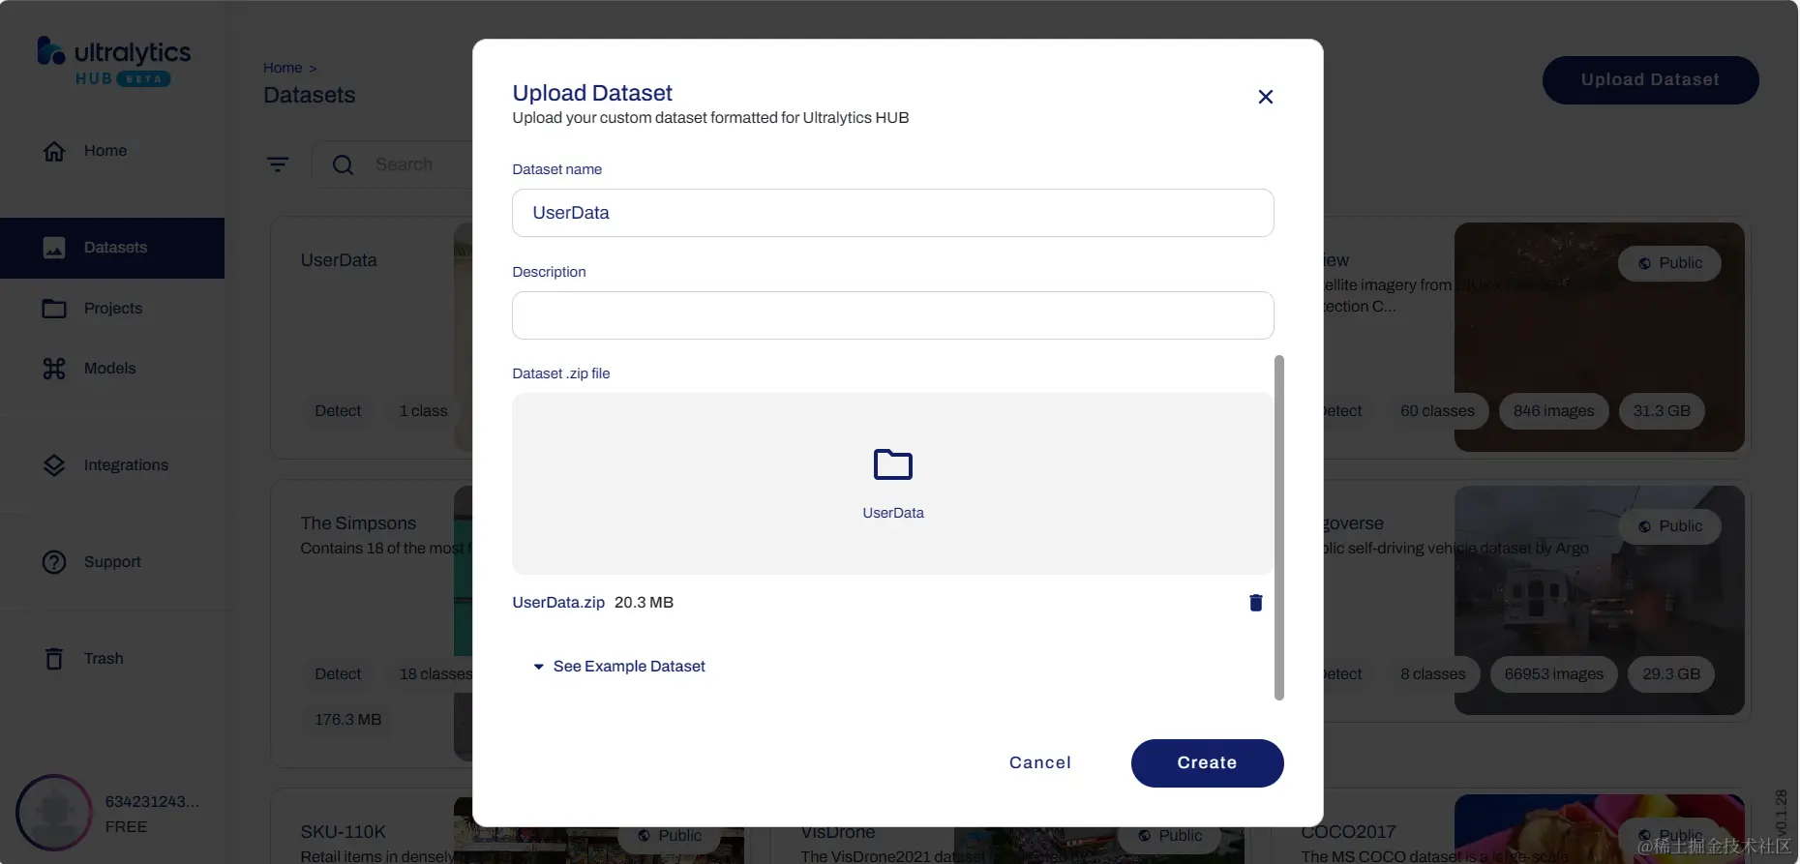This screenshot has height=864, width=1800.
Task: Click the search magnifier icon
Action: 343,164
